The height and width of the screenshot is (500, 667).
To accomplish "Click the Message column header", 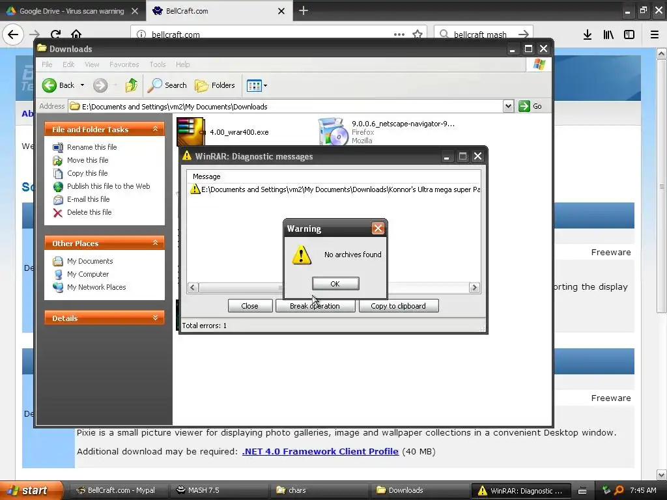I will (206, 176).
